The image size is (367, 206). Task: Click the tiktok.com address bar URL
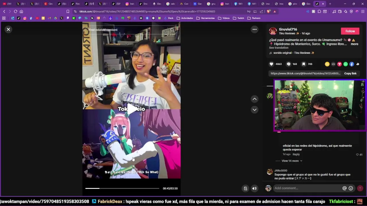pyautogui.click(x=147, y=11)
